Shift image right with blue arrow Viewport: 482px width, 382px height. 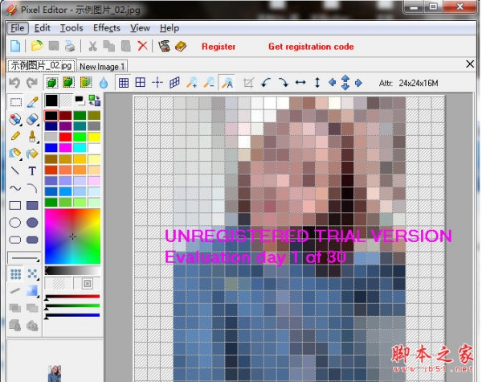[x=358, y=83]
